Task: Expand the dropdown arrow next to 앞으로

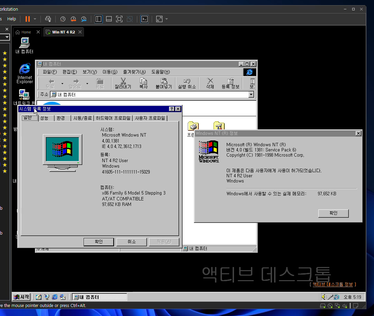Action: (87, 83)
